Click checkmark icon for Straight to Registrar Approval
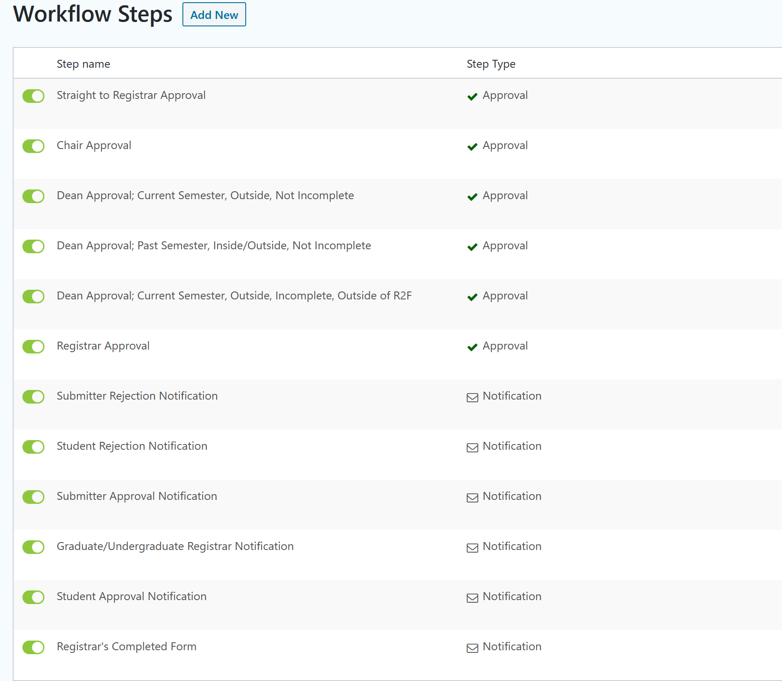The width and height of the screenshot is (782, 681). coord(473,97)
